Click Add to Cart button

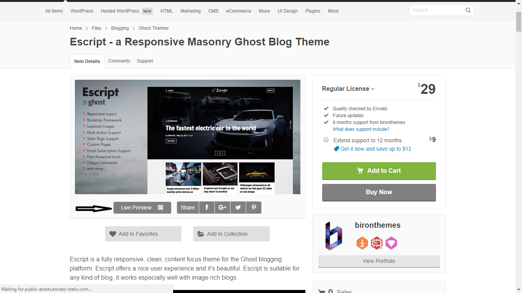(379, 171)
